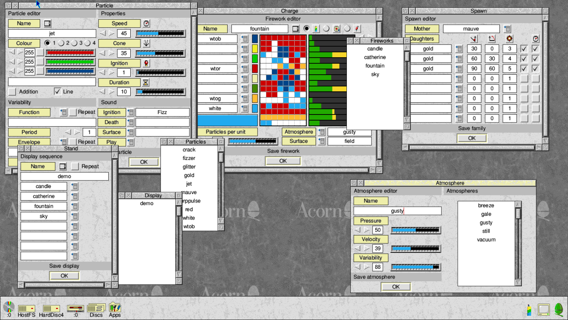
Task: Click the firework app icon on icon bar
Action: pos(529,310)
